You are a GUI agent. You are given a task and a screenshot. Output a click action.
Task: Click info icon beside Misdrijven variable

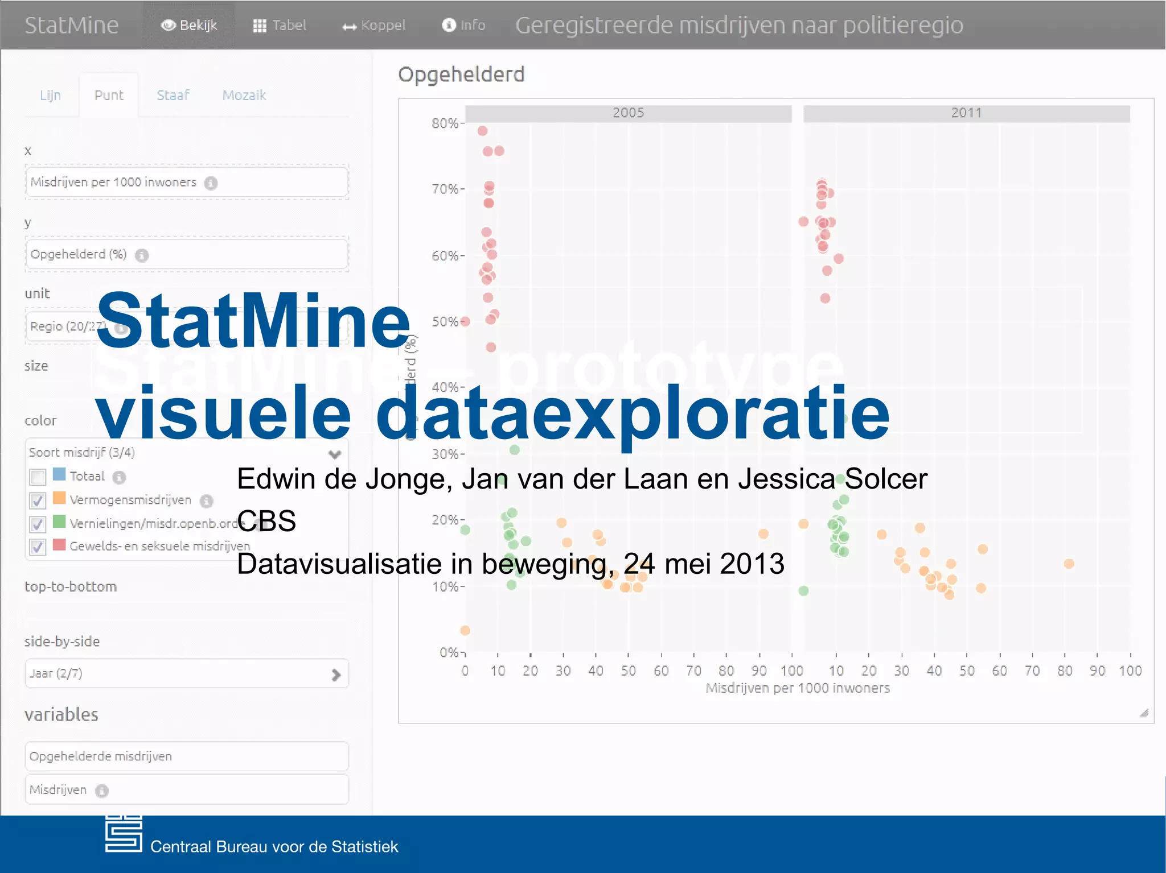(x=101, y=791)
